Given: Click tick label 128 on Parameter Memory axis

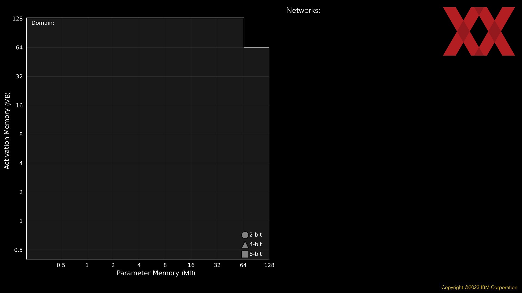Looking at the screenshot, I should pyautogui.click(x=269, y=265).
